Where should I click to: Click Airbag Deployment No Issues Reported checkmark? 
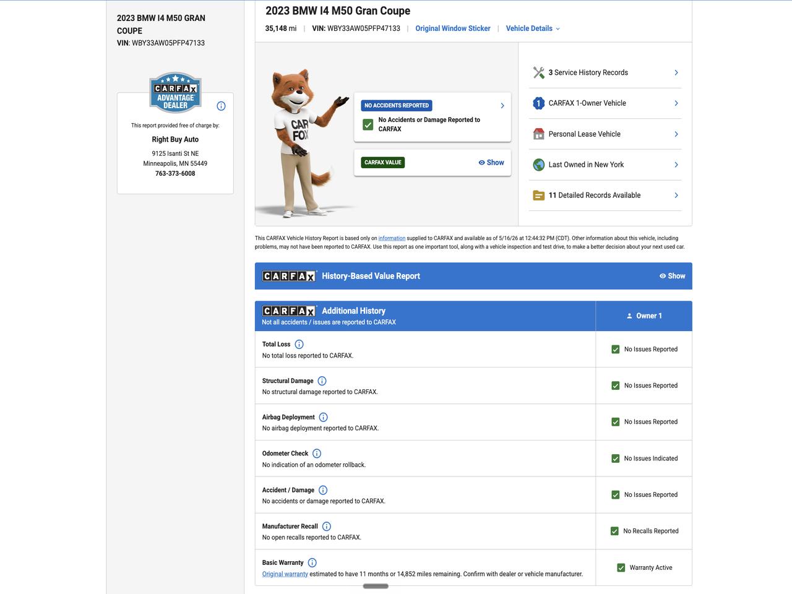pyautogui.click(x=616, y=422)
